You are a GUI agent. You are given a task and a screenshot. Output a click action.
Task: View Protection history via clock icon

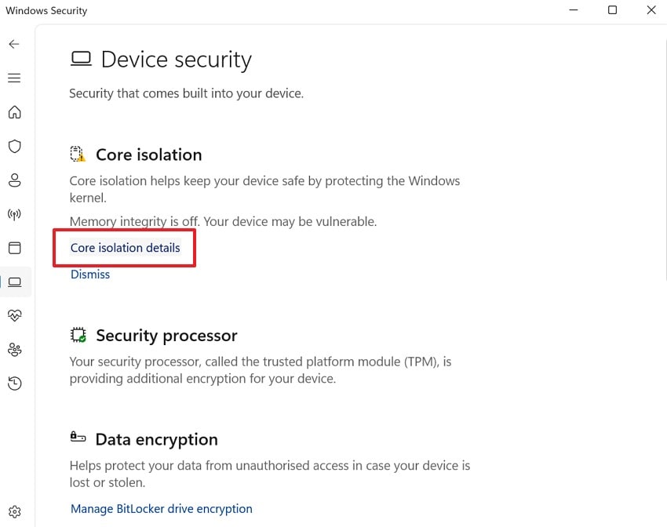point(14,383)
